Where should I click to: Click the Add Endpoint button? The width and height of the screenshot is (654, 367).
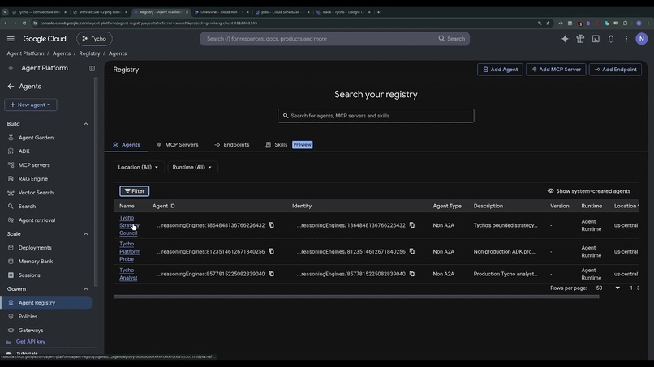(x=615, y=70)
